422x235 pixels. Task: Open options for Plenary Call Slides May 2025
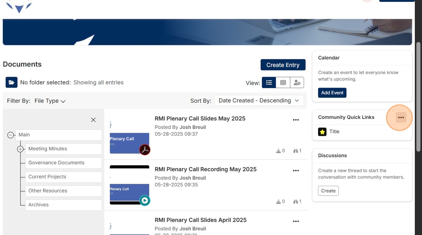(x=296, y=120)
